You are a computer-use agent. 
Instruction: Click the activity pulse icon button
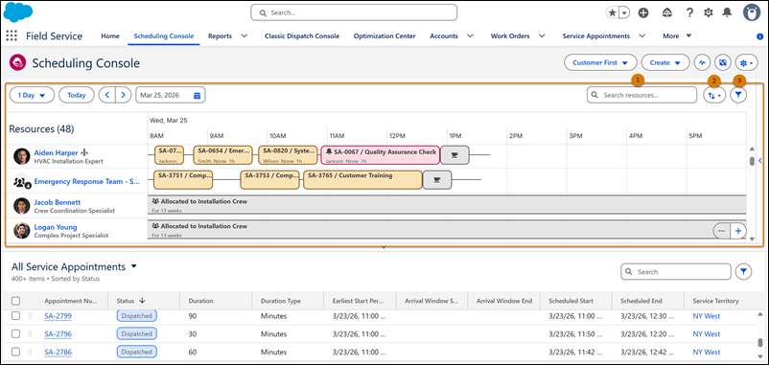pos(702,62)
